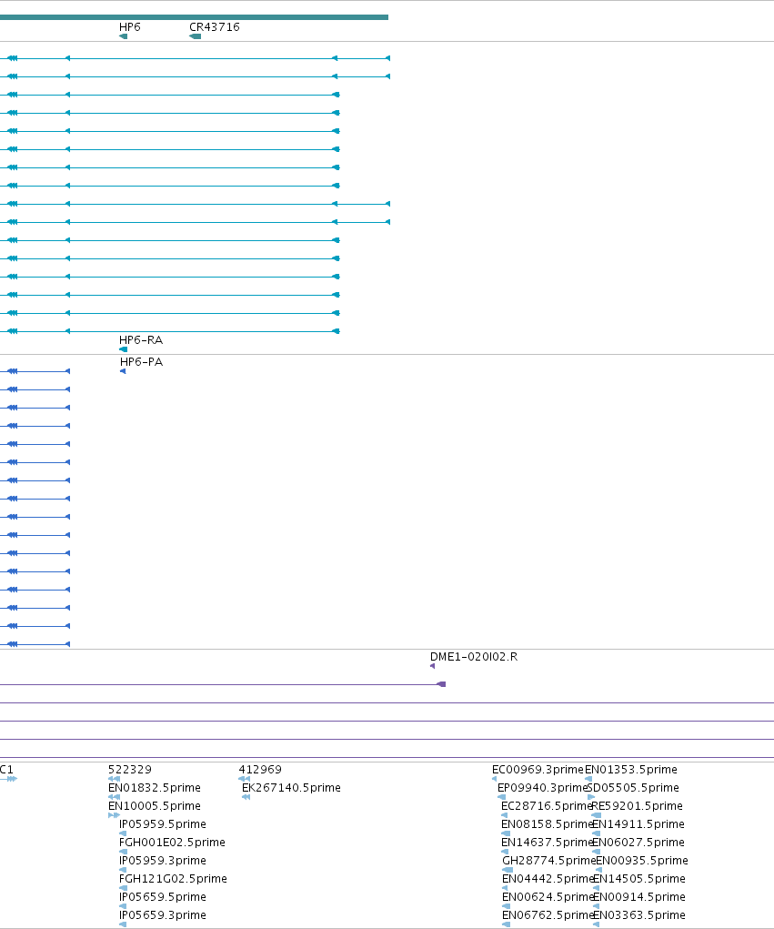Click the C1 feature label
The width and height of the screenshot is (774, 929).
[x=6, y=770]
